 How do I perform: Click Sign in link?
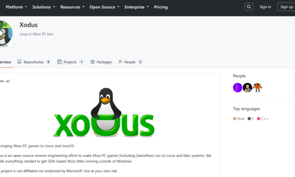coord(265,7)
